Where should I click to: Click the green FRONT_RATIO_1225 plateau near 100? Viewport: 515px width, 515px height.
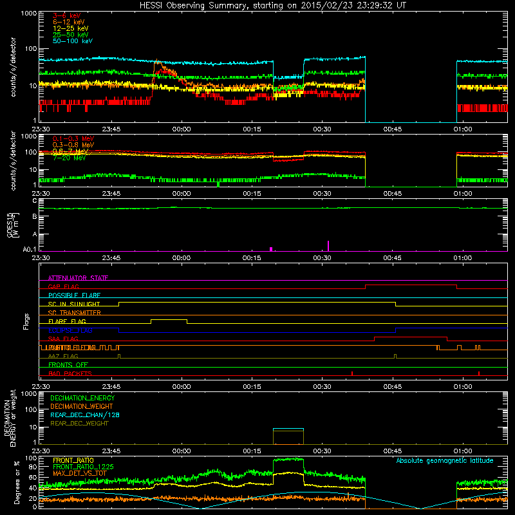288,460
